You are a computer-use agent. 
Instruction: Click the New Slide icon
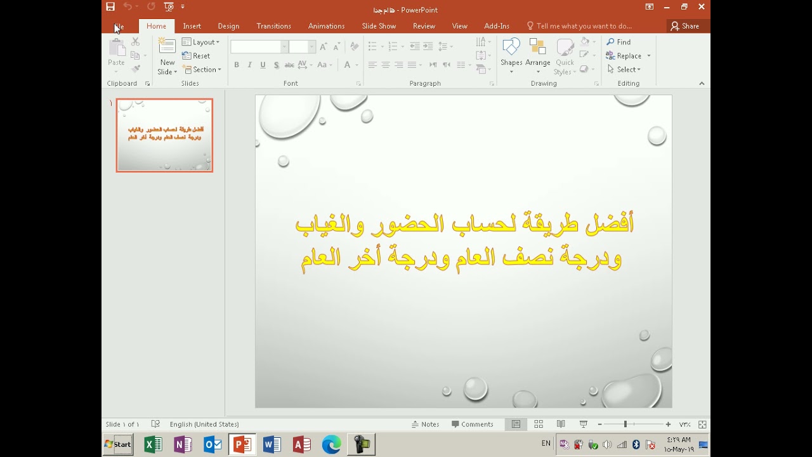click(x=167, y=46)
